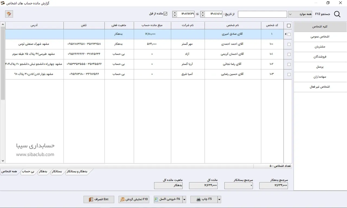Click the edit pencil icon at top left
Screen dimensions: 347x208
(x=9, y=14)
